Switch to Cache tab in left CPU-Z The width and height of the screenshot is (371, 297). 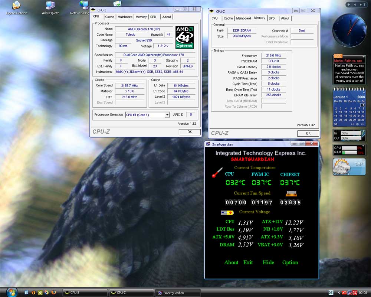click(x=109, y=17)
